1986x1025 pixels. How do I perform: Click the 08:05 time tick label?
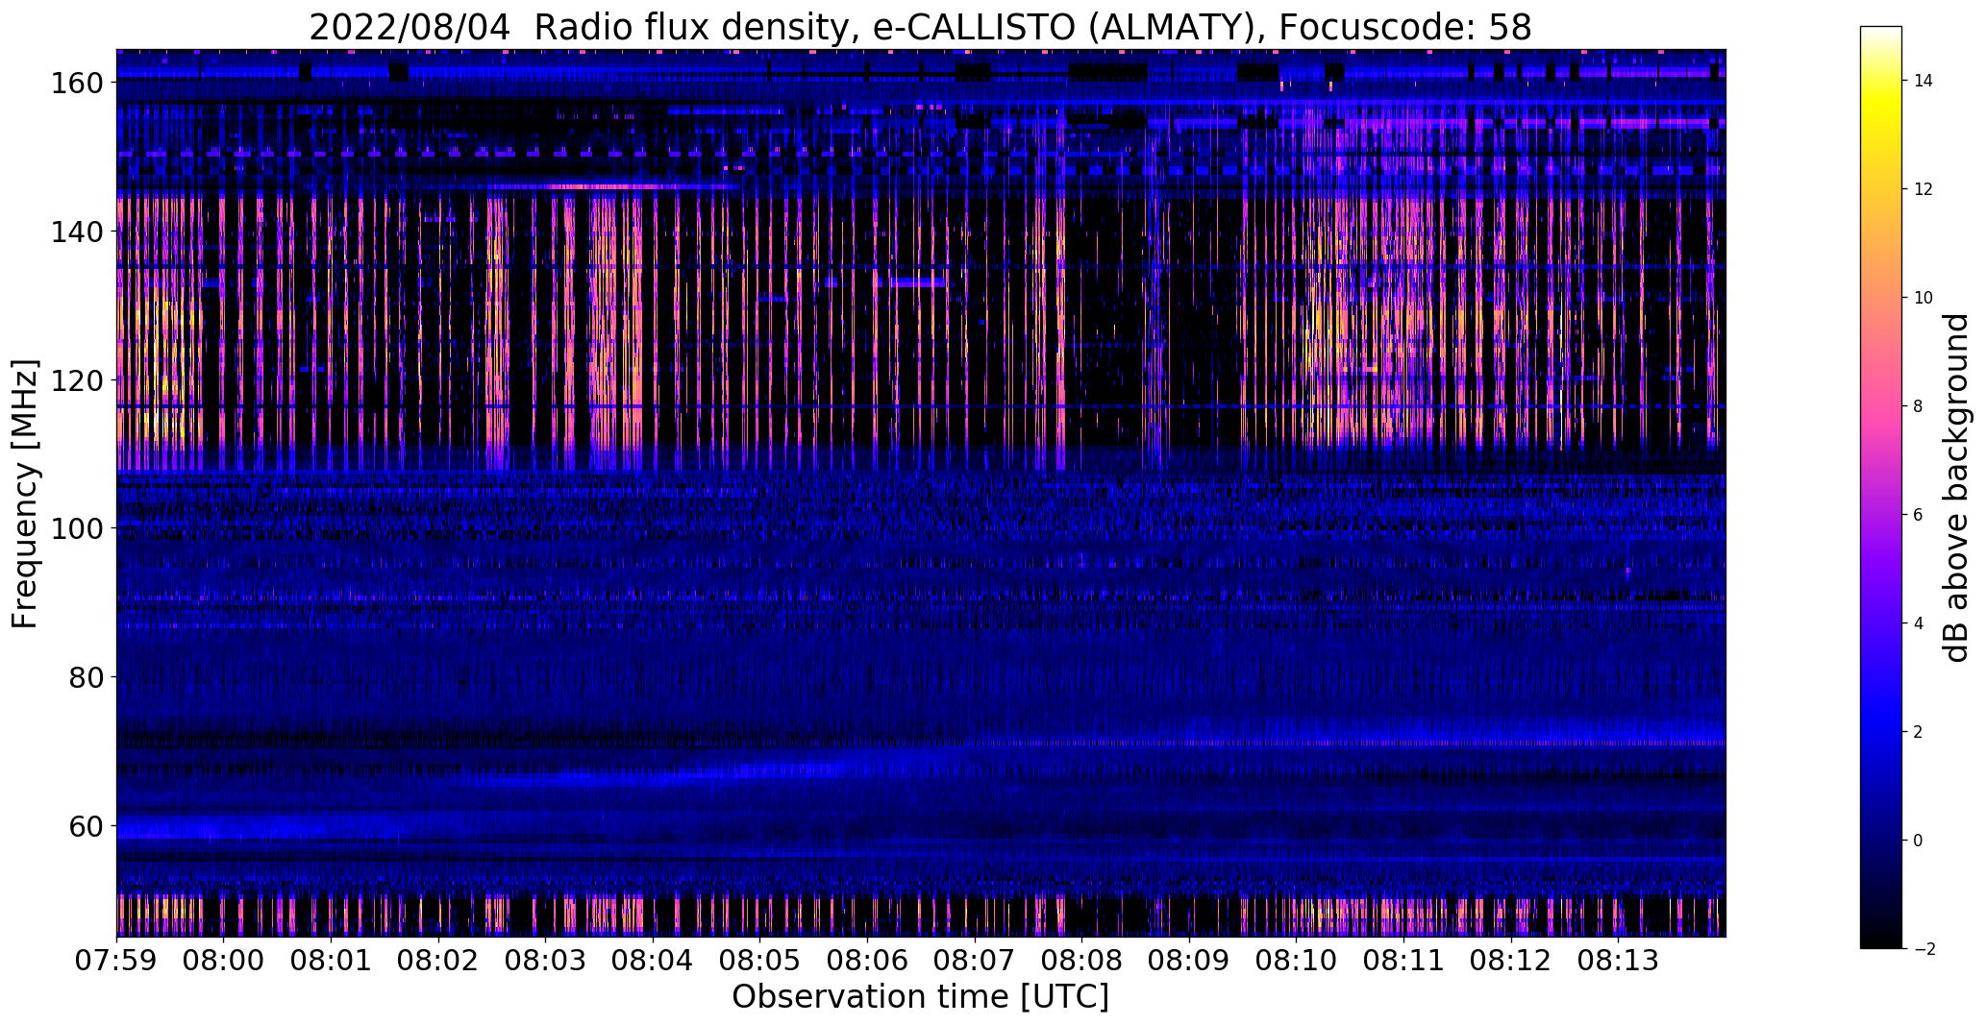click(759, 959)
